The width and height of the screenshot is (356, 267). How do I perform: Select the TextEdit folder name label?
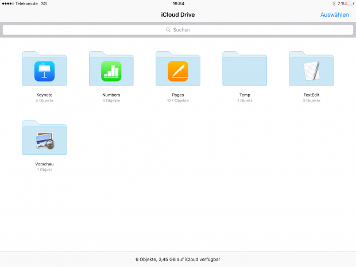pos(311,95)
